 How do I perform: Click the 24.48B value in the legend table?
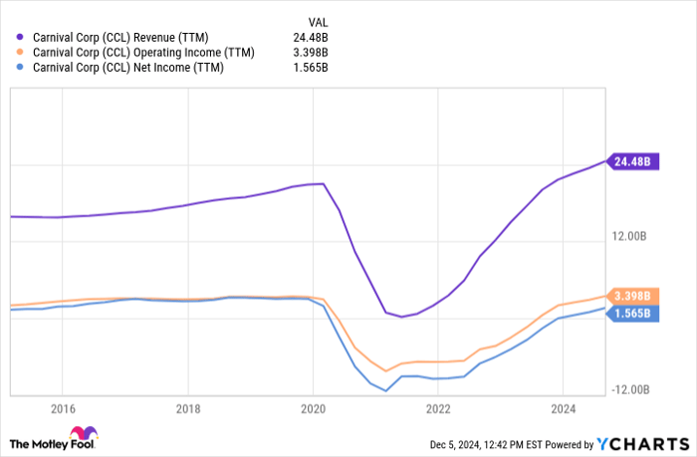tap(311, 38)
